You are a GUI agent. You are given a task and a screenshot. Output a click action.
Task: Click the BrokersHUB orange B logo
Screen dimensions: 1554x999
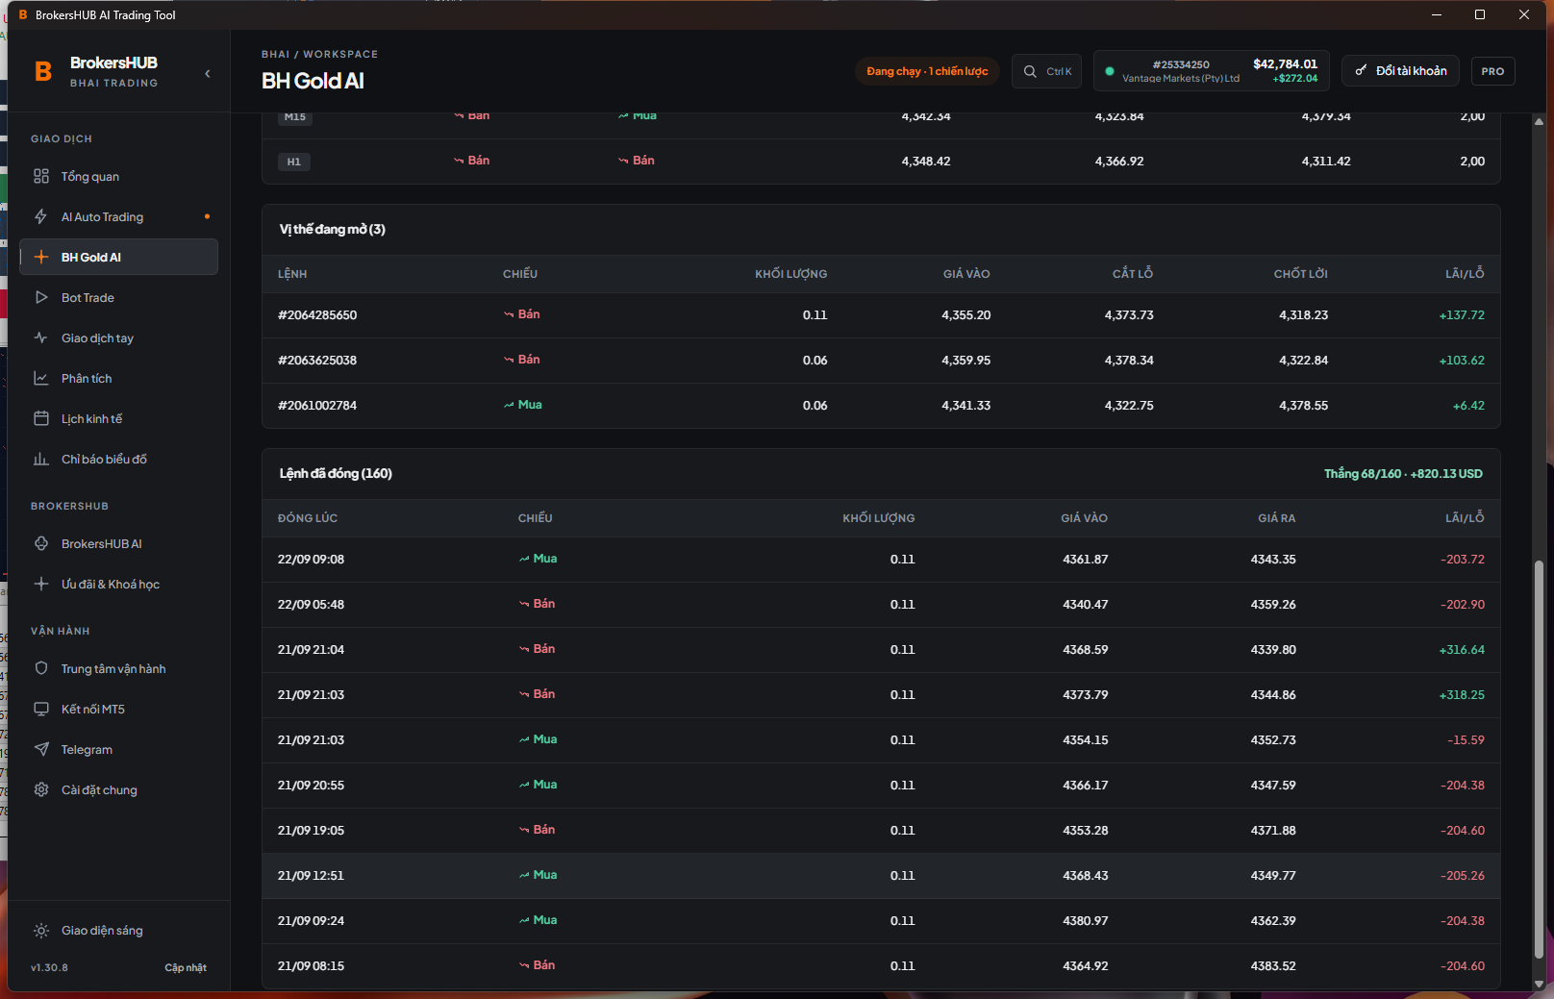(x=43, y=71)
